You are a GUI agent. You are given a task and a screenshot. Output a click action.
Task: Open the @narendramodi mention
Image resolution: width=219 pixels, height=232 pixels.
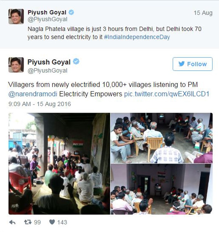[x=33, y=94]
